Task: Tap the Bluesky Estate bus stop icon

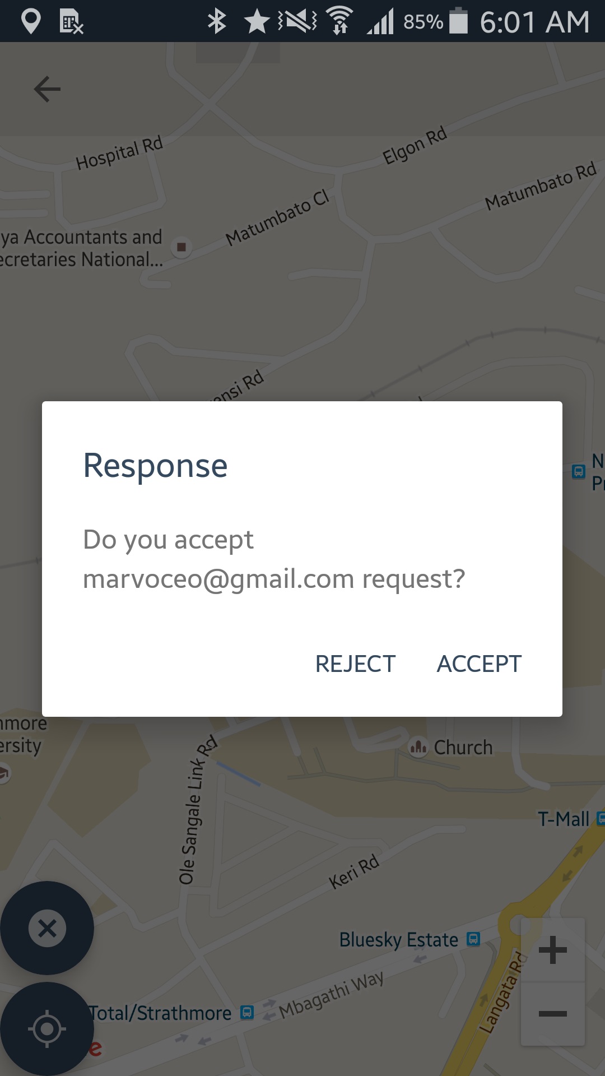Action: point(473,939)
